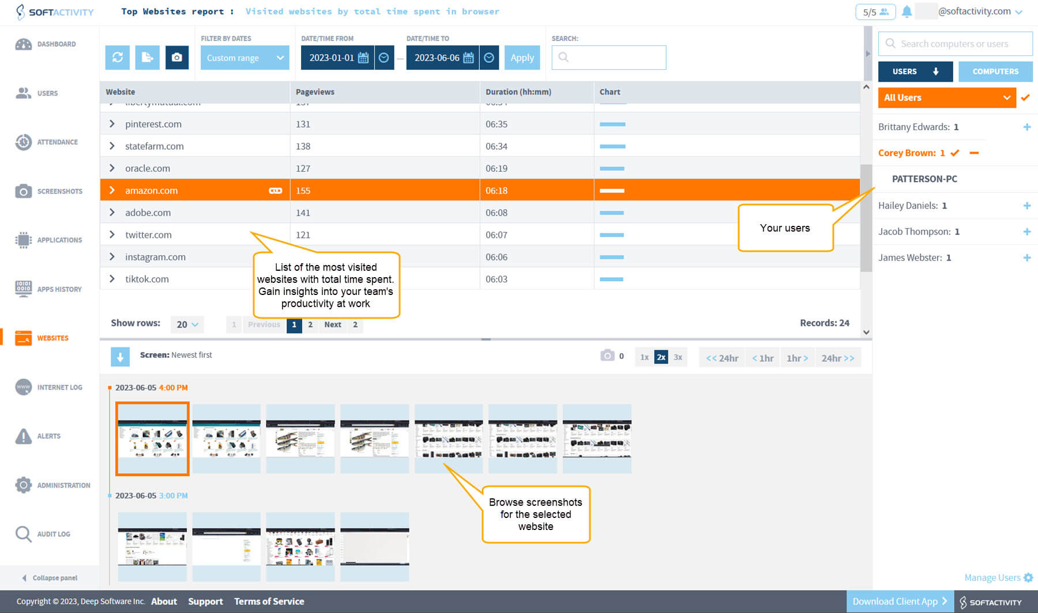The width and height of the screenshot is (1038, 613).
Task: Sort by Duration column header
Action: coord(518,92)
